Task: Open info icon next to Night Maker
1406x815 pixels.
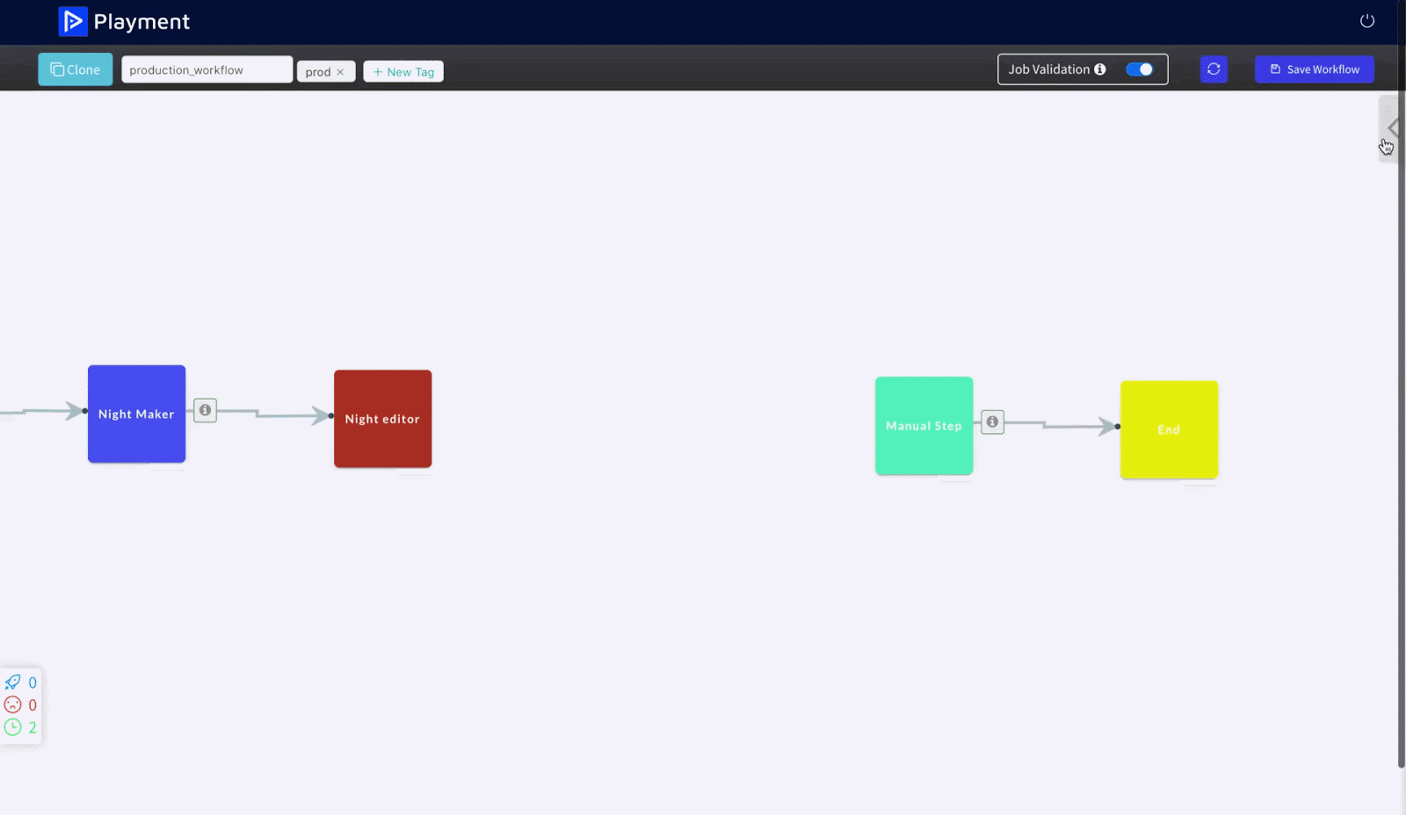Action: click(x=205, y=410)
